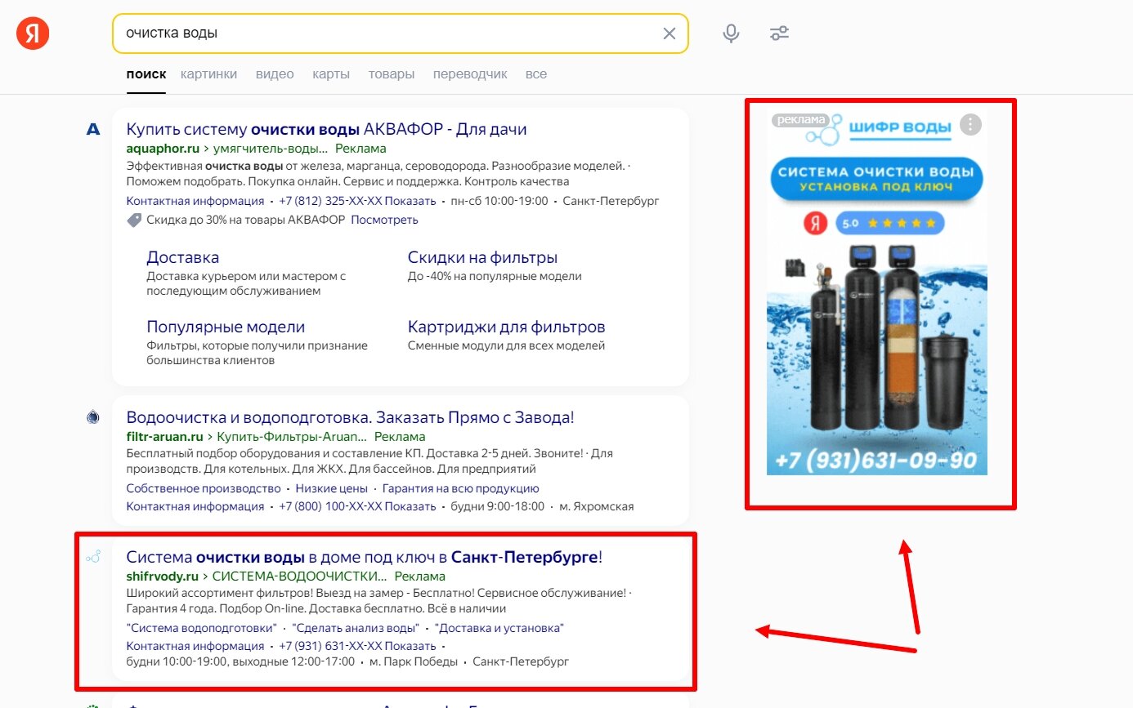Open "Сделать анализ воды" quick link
This screenshot has width=1133, height=708.
(x=356, y=628)
